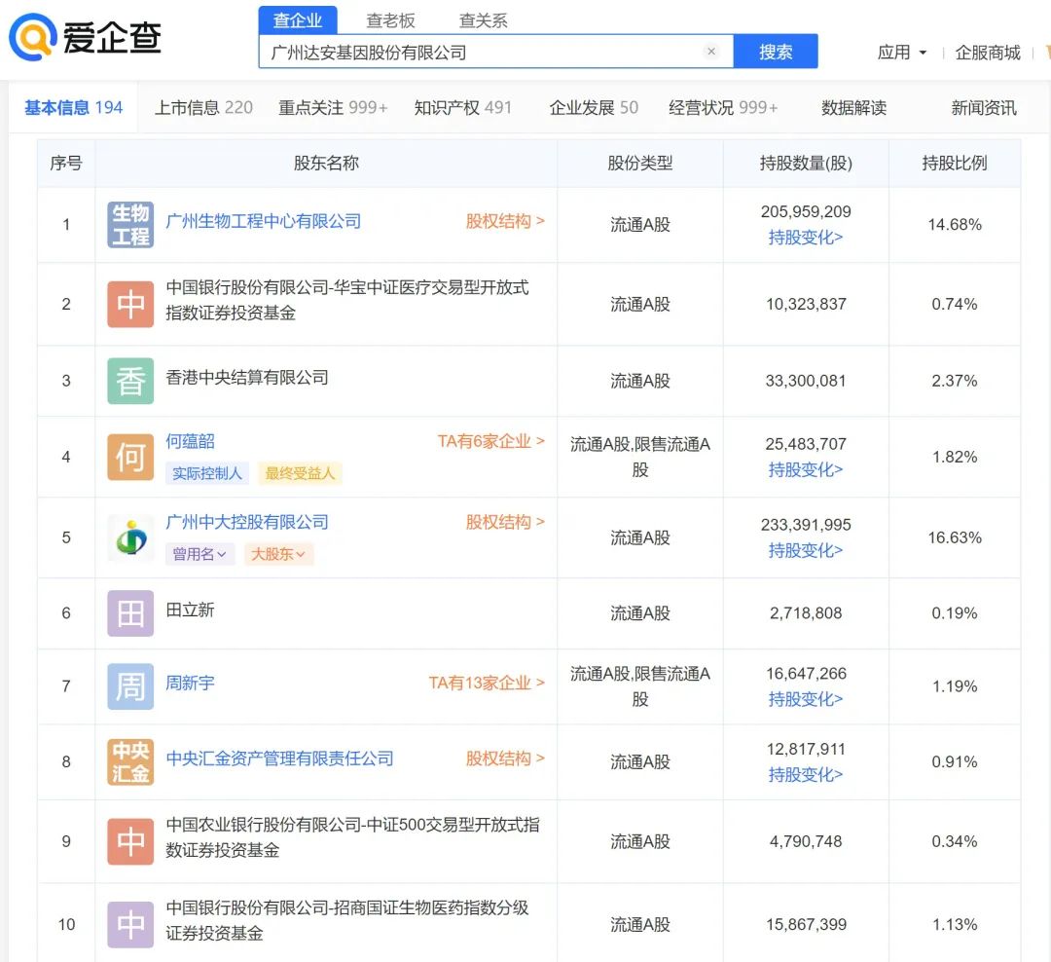The image size is (1051, 962).
Task: Clear the search box with the X icon
Action: click(711, 52)
